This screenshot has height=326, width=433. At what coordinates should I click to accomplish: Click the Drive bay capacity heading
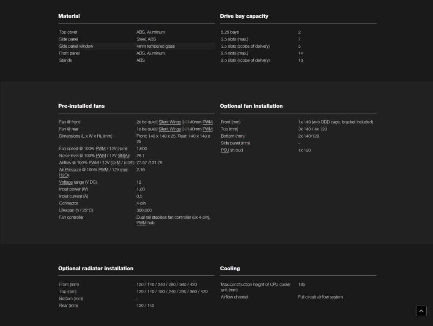click(244, 16)
